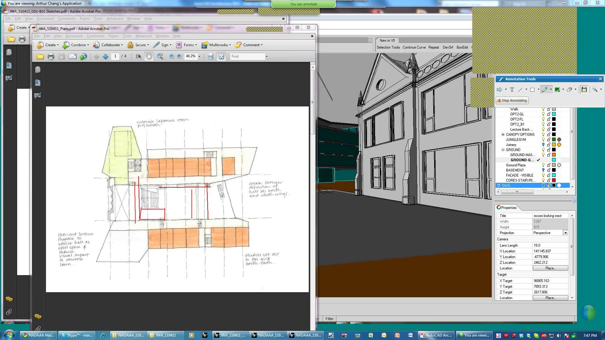Screen dimensions: 605x340
Task: Click the Acrobat upload globe icon
Action: click(x=83, y=56)
